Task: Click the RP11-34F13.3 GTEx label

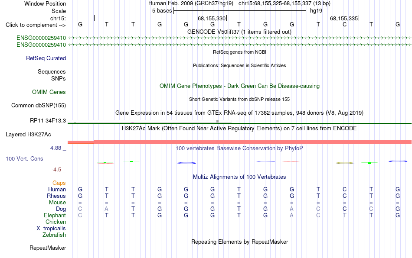Action: tap(48, 121)
